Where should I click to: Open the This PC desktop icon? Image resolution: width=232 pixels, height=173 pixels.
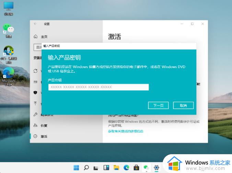click(9, 9)
